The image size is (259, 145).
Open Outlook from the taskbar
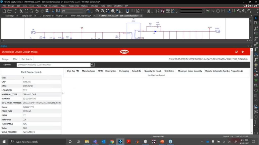(x=103, y=142)
